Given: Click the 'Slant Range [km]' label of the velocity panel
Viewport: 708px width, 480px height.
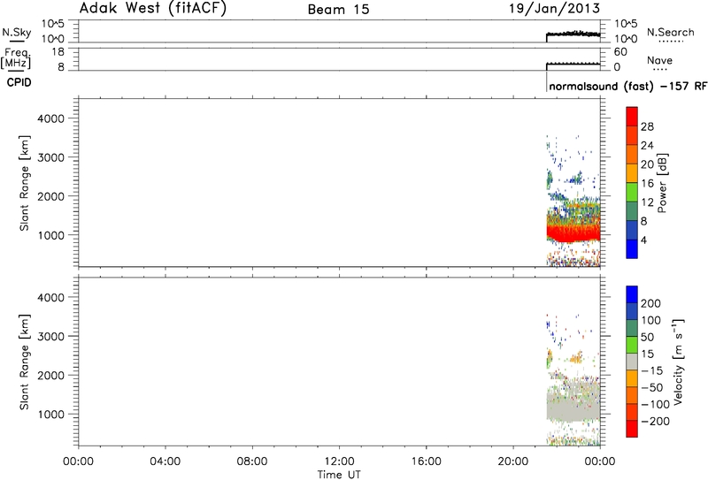Looking at the screenshot, I should 25,362.
